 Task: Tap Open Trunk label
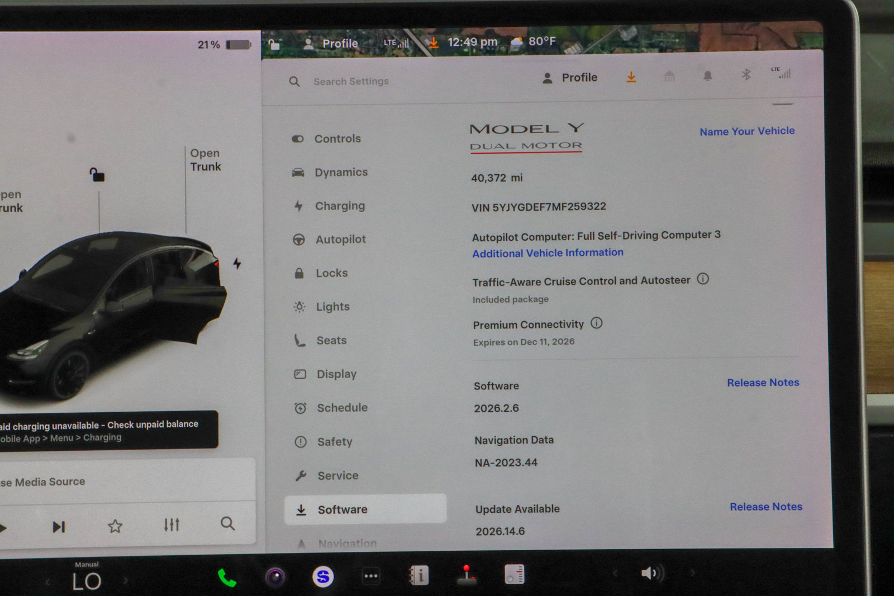(x=206, y=160)
